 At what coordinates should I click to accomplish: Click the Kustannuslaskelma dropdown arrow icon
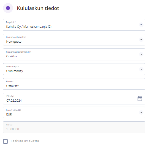click(141, 40)
